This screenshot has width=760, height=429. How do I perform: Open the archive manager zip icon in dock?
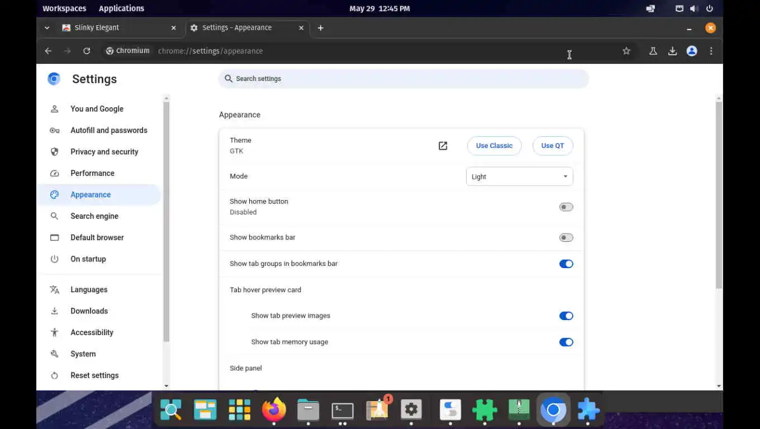click(x=519, y=410)
